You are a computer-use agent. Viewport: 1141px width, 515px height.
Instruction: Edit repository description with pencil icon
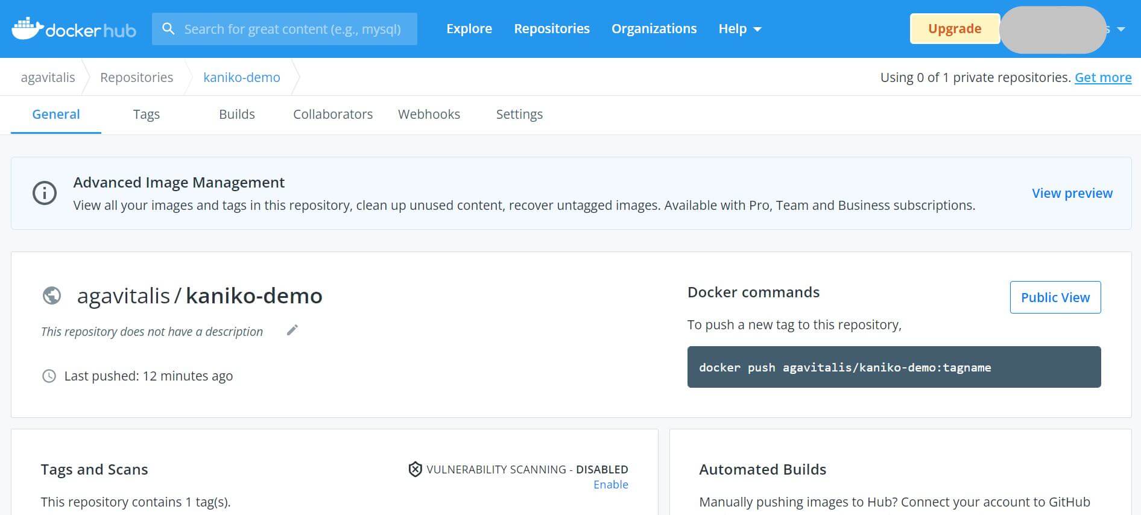tap(292, 330)
